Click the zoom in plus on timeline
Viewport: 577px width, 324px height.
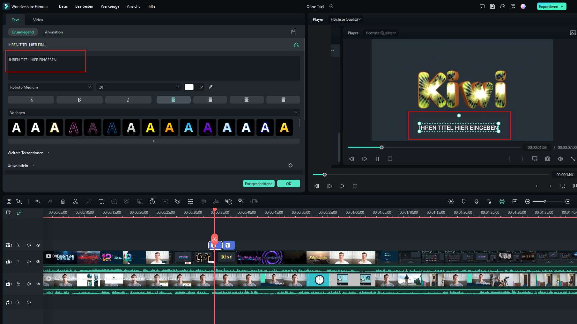568,201
